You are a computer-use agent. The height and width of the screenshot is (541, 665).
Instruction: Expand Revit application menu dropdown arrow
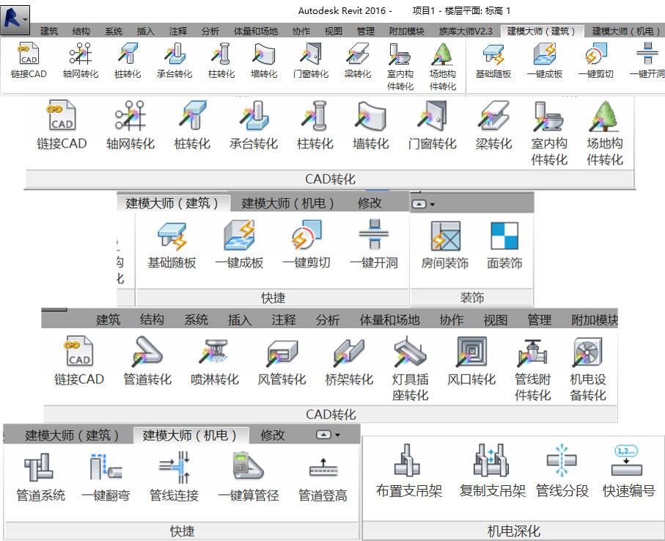(x=25, y=20)
